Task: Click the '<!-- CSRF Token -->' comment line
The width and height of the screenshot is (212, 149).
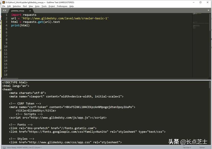Action: (25, 104)
